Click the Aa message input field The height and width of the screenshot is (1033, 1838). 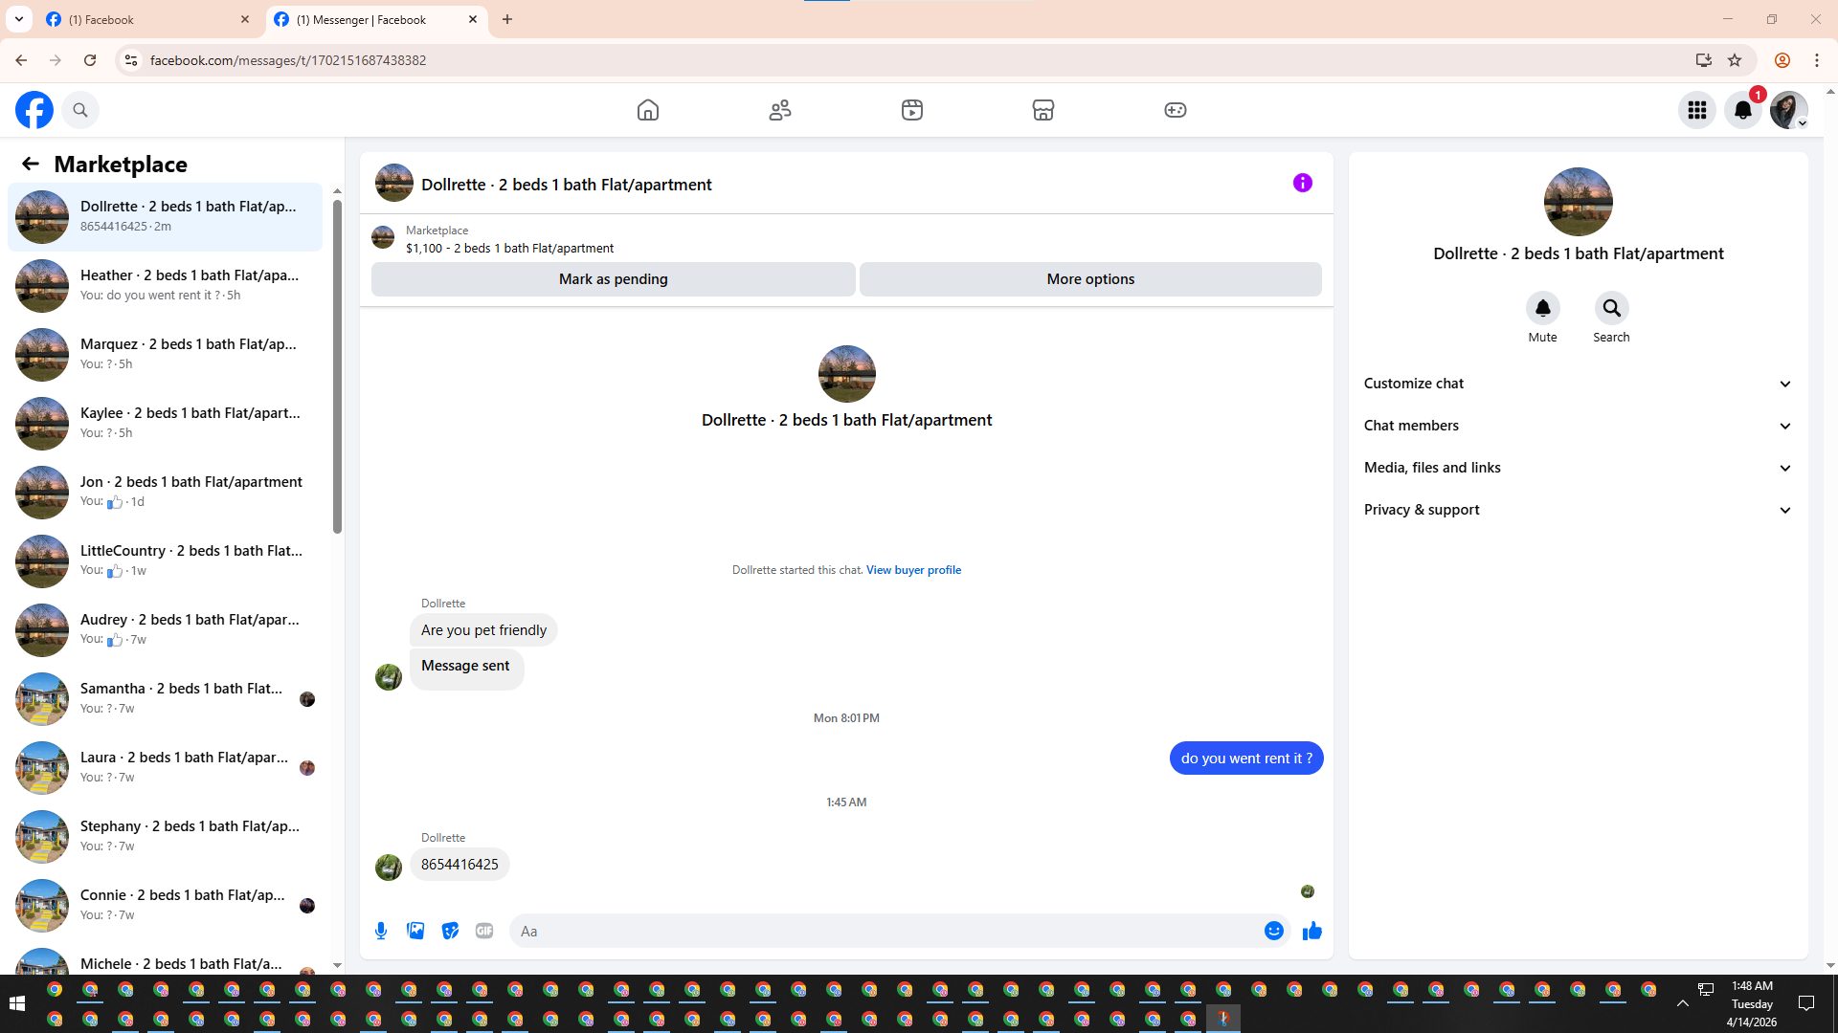coord(885,931)
